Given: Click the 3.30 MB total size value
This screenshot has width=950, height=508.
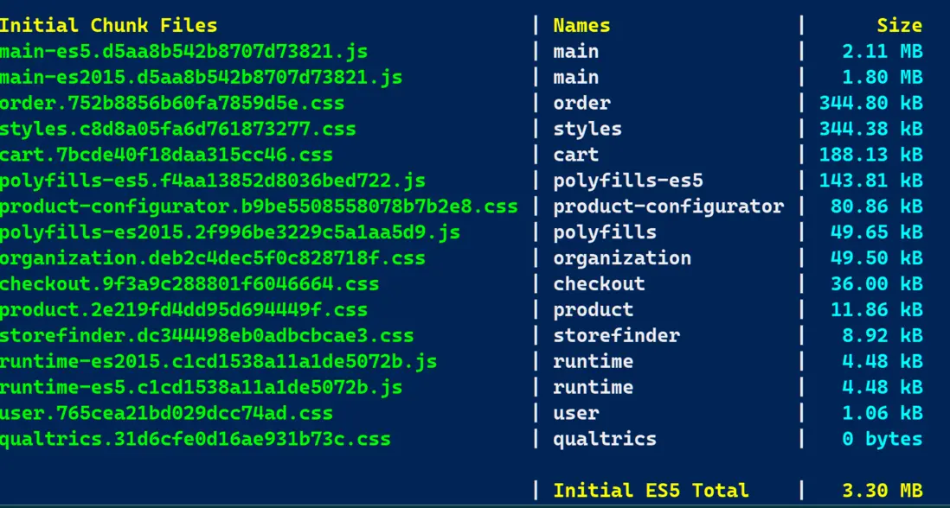Looking at the screenshot, I should click(882, 491).
